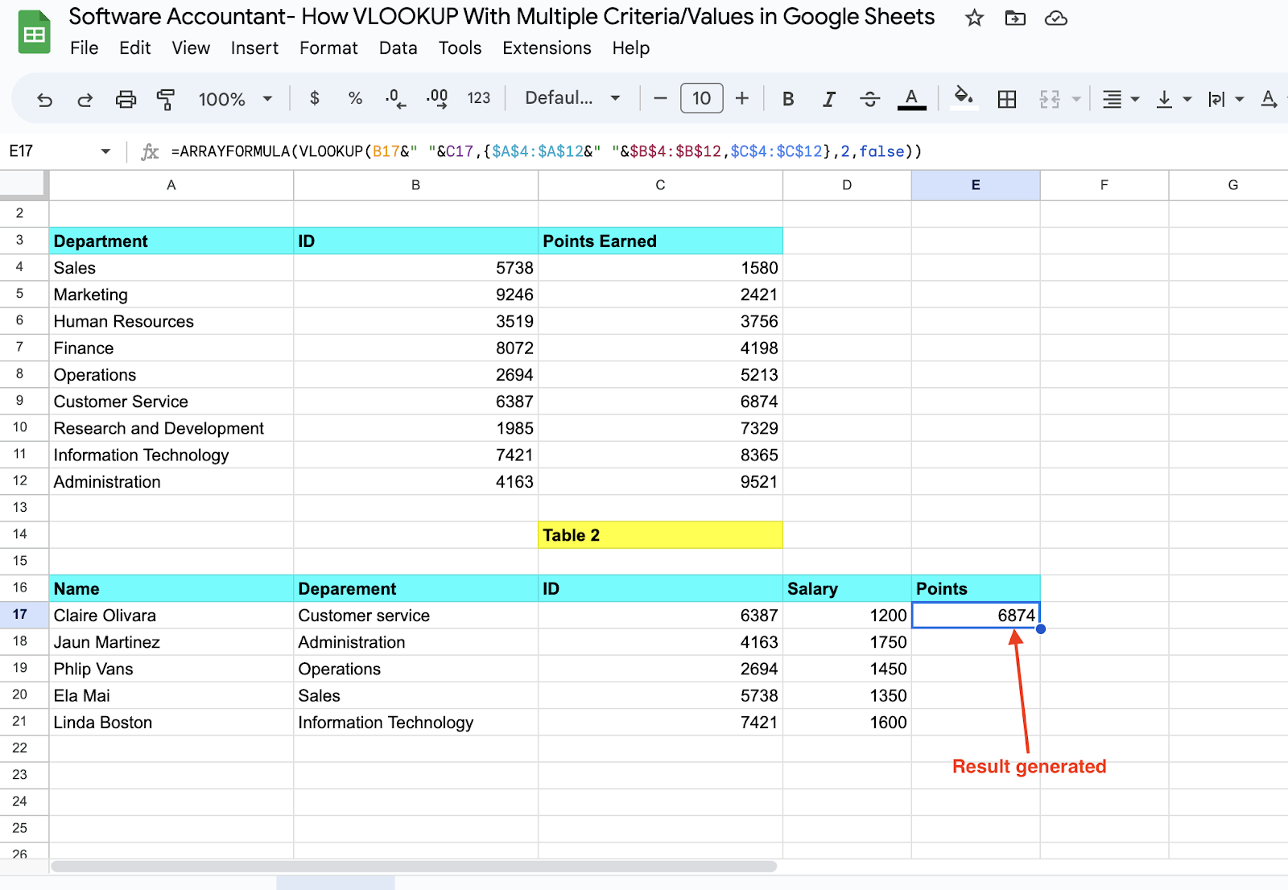Select the Linda Boston cell
Image resolution: width=1288 pixels, height=890 pixels.
pos(171,722)
